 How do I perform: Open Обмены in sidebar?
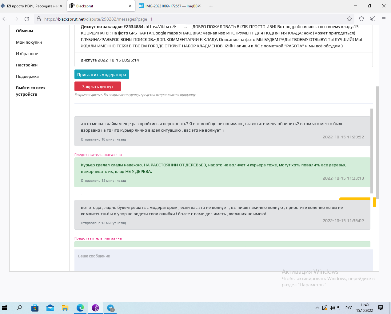(25, 31)
